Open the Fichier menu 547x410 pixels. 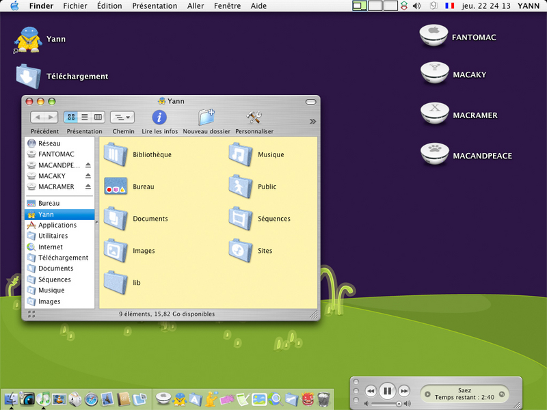[75, 6]
